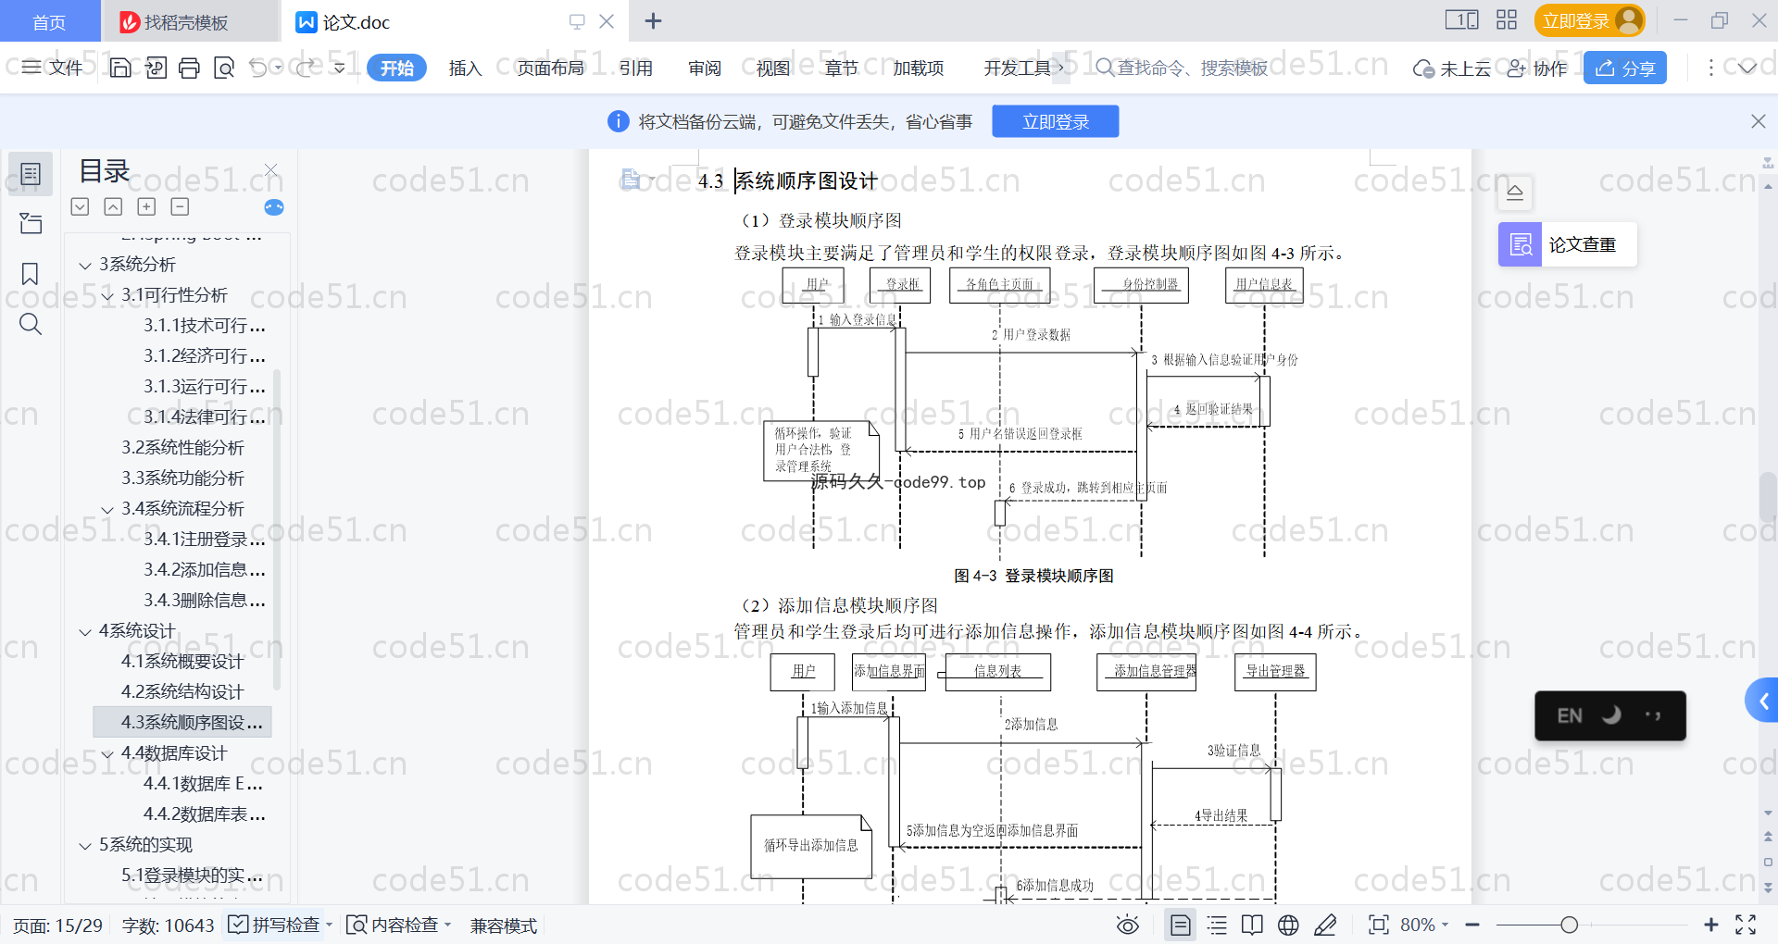Switch to page layout view icon
The height and width of the screenshot is (944, 1778).
coord(1181,925)
